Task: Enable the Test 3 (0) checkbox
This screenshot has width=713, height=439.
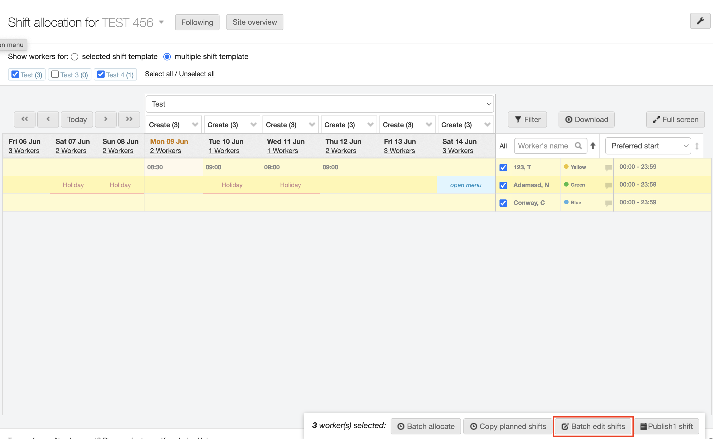Action: (x=55, y=74)
